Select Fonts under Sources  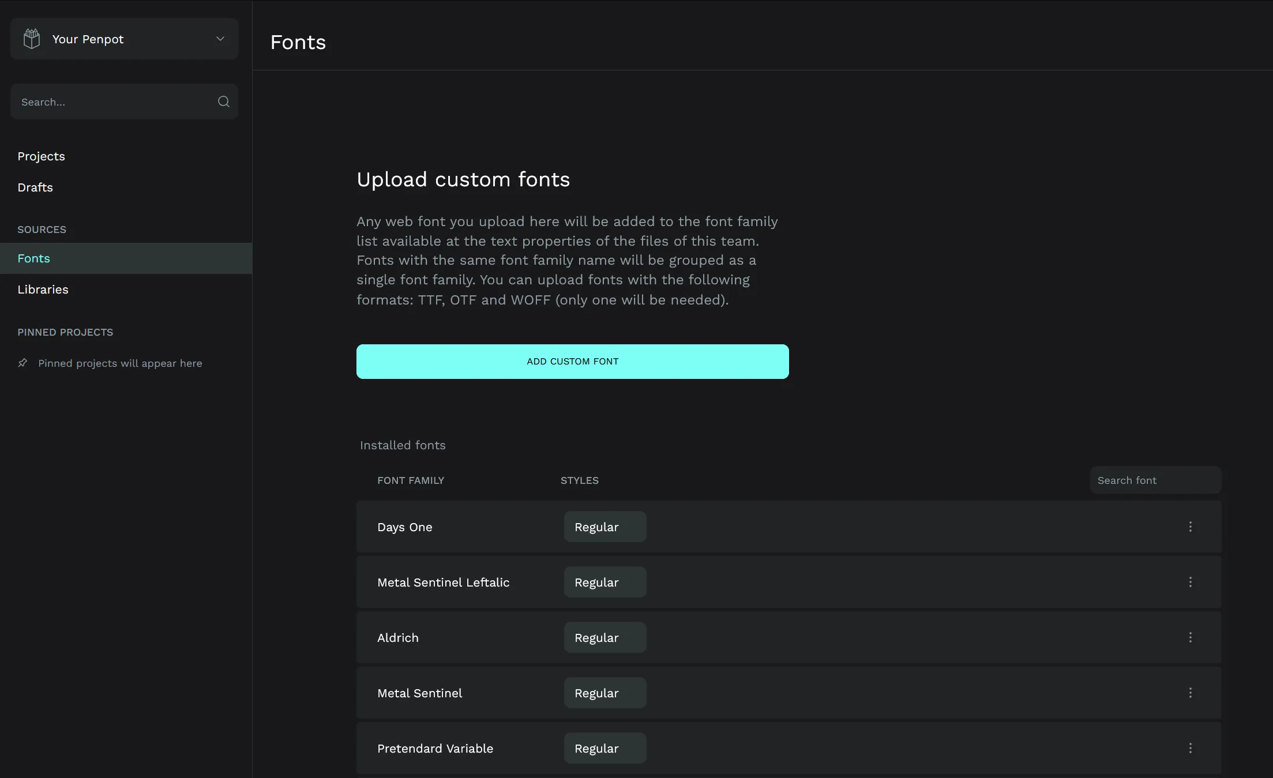(x=33, y=258)
